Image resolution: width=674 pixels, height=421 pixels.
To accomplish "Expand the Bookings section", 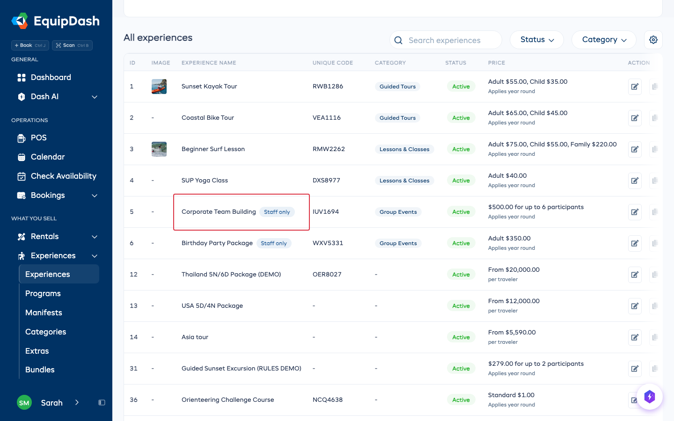I will 95,196.
